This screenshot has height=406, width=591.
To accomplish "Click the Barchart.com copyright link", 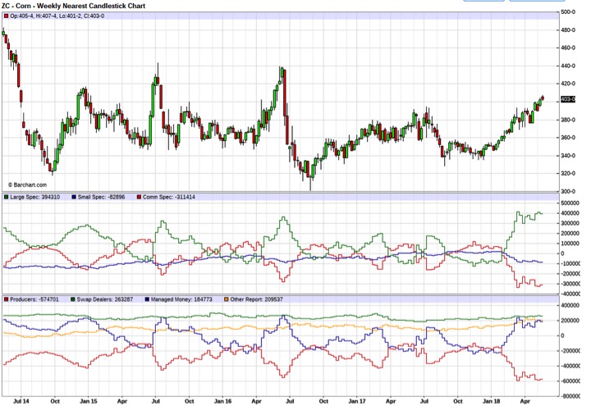I will [25, 185].
